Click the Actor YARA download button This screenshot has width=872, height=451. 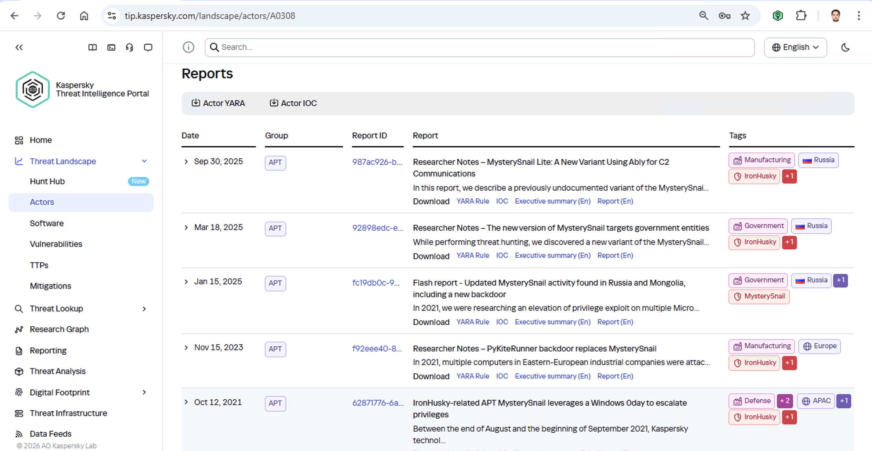pyautogui.click(x=218, y=103)
